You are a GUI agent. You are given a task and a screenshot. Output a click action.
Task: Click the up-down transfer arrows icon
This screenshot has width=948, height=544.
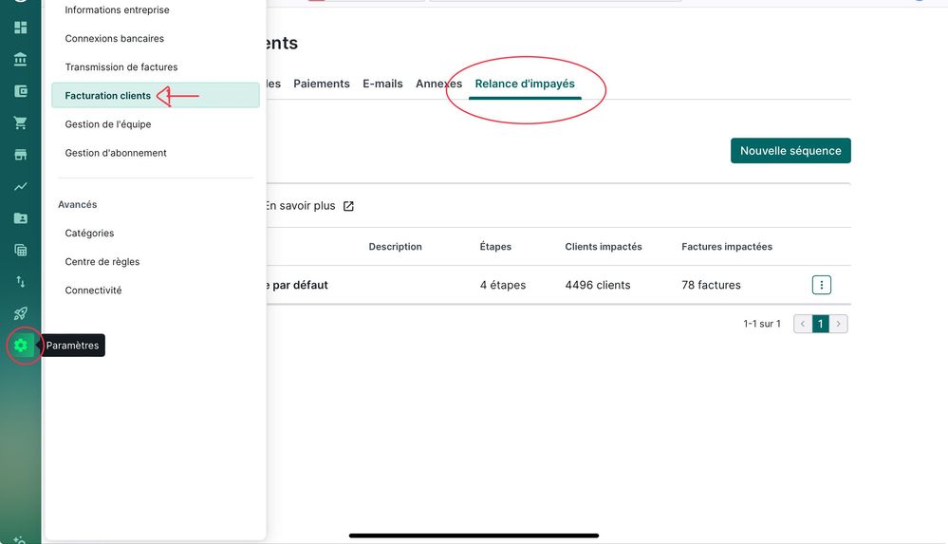(x=20, y=282)
